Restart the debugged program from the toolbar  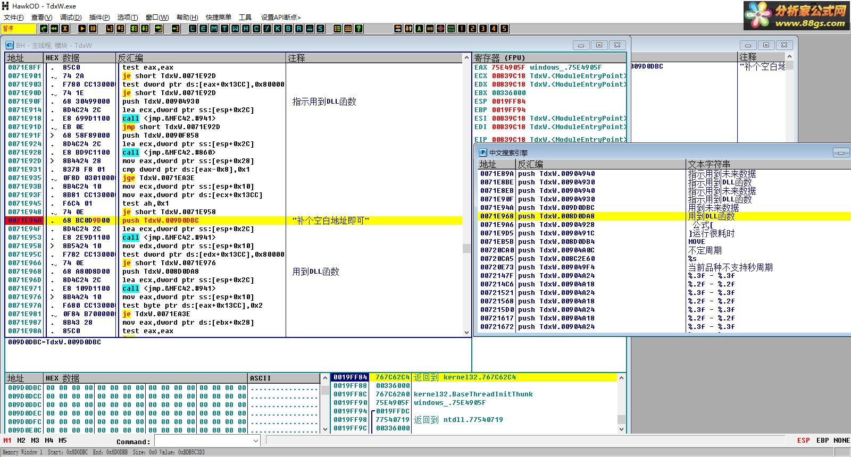click(44, 29)
